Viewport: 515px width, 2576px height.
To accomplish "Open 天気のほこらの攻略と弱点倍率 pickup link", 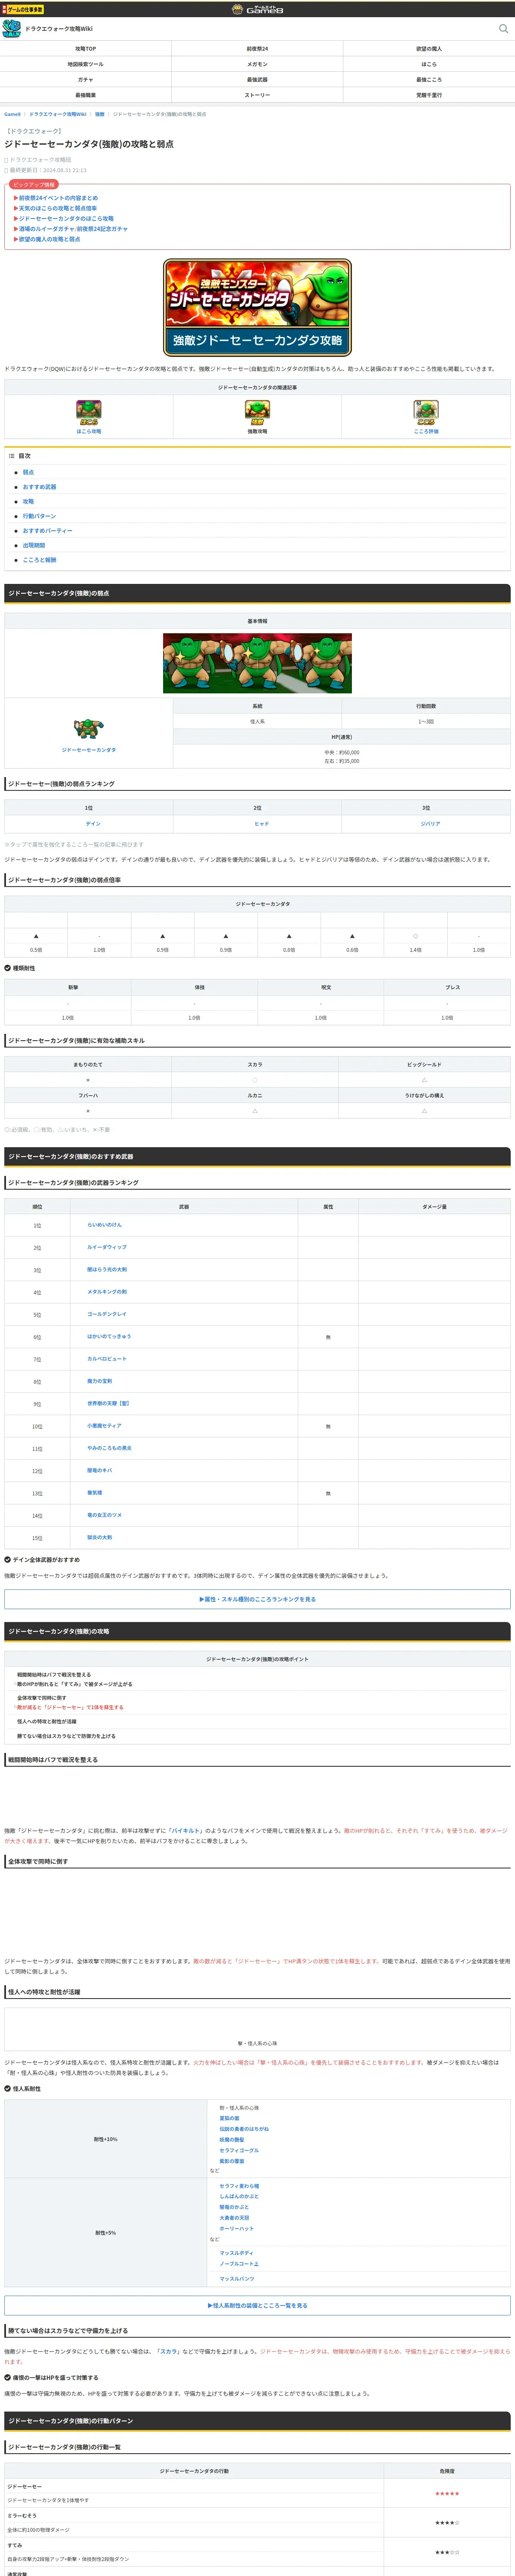I will tap(57, 208).
